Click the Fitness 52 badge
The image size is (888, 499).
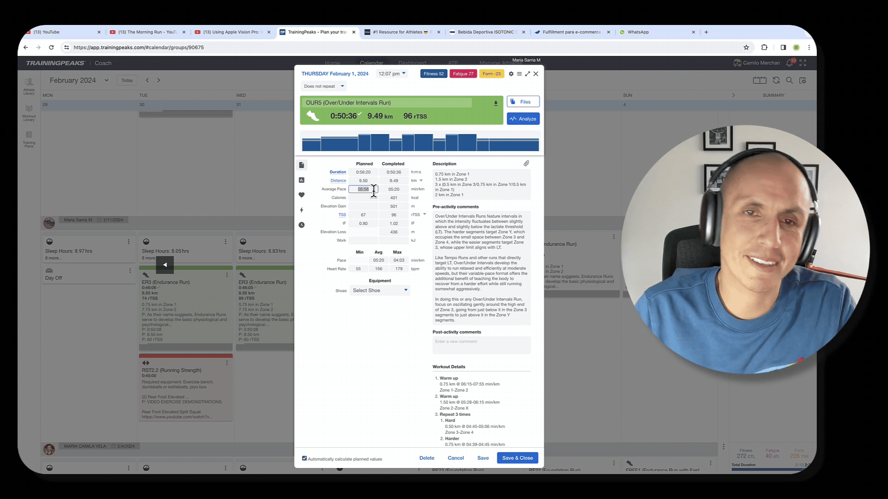433,74
